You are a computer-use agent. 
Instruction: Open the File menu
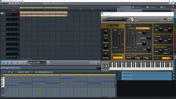point(22,4)
